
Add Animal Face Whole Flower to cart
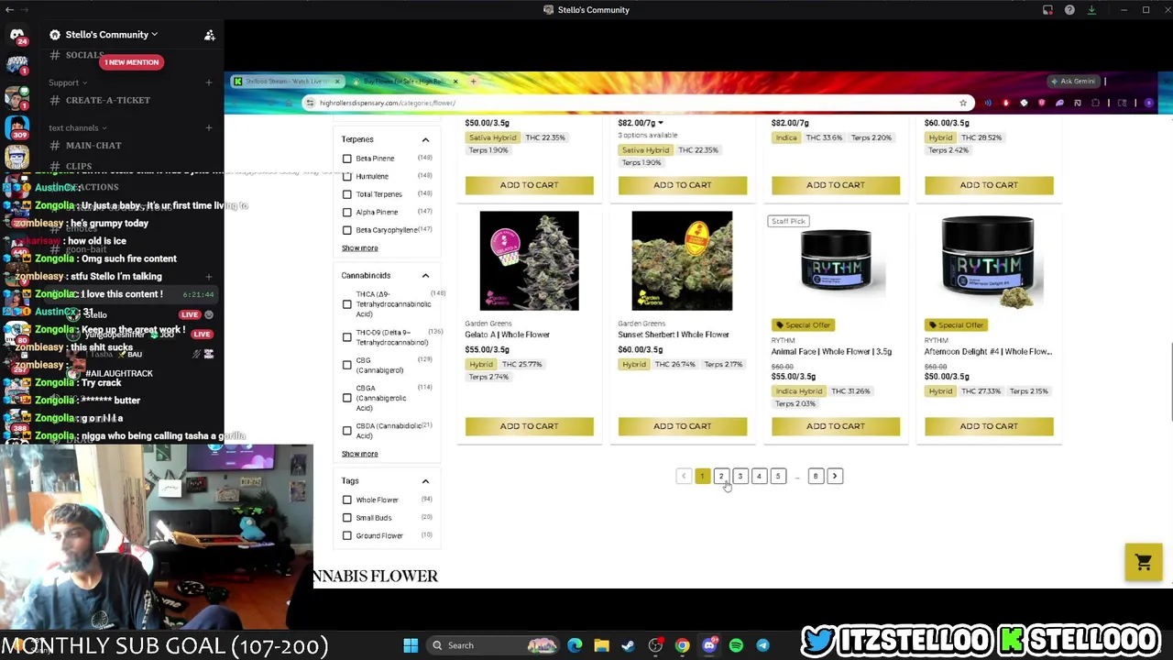coord(835,426)
